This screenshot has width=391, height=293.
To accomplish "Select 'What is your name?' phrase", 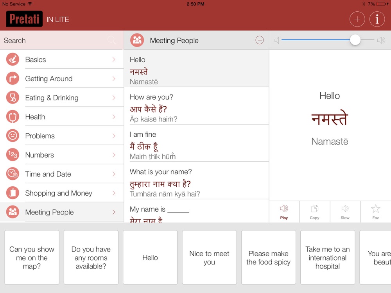I will (197, 180).
